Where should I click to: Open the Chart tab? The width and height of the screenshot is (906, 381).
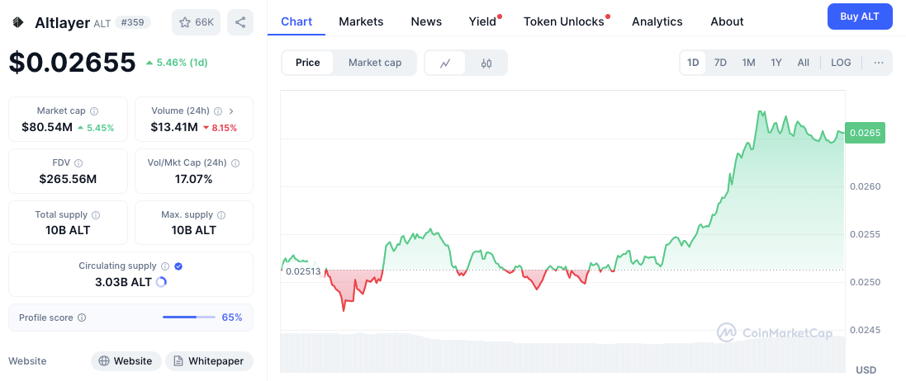click(296, 21)
